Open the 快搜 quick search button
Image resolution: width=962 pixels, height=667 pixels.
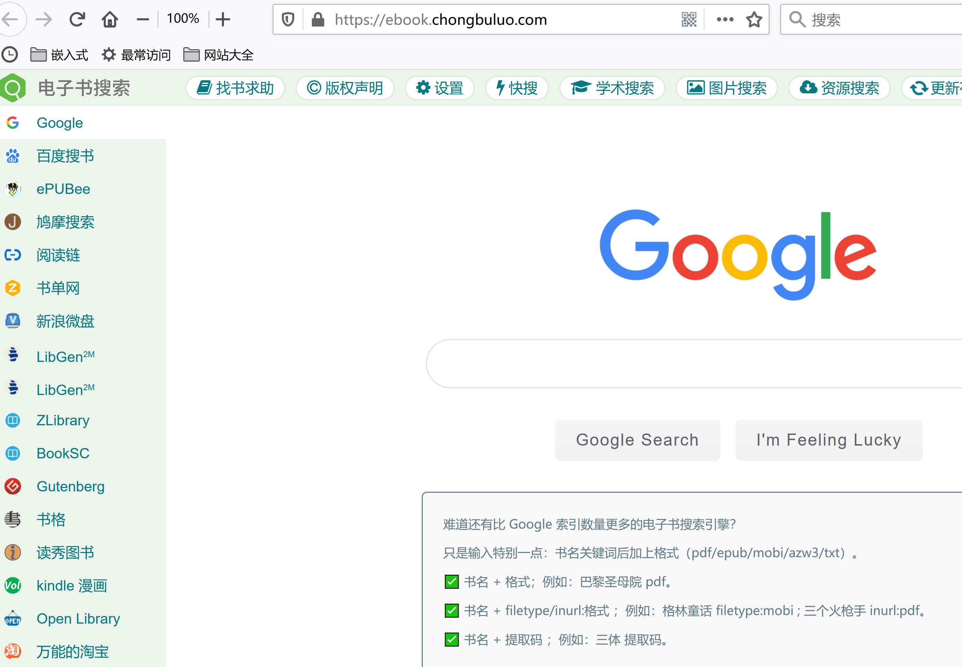click(x=517, y=88)
